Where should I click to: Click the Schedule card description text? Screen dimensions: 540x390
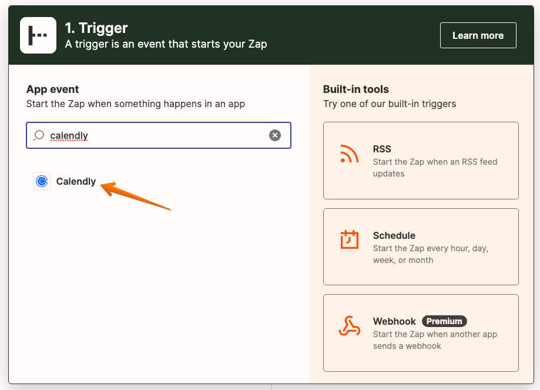(x=431, y=254)
